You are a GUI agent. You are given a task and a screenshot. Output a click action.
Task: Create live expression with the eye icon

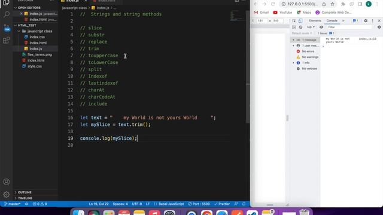pos(321,27)
